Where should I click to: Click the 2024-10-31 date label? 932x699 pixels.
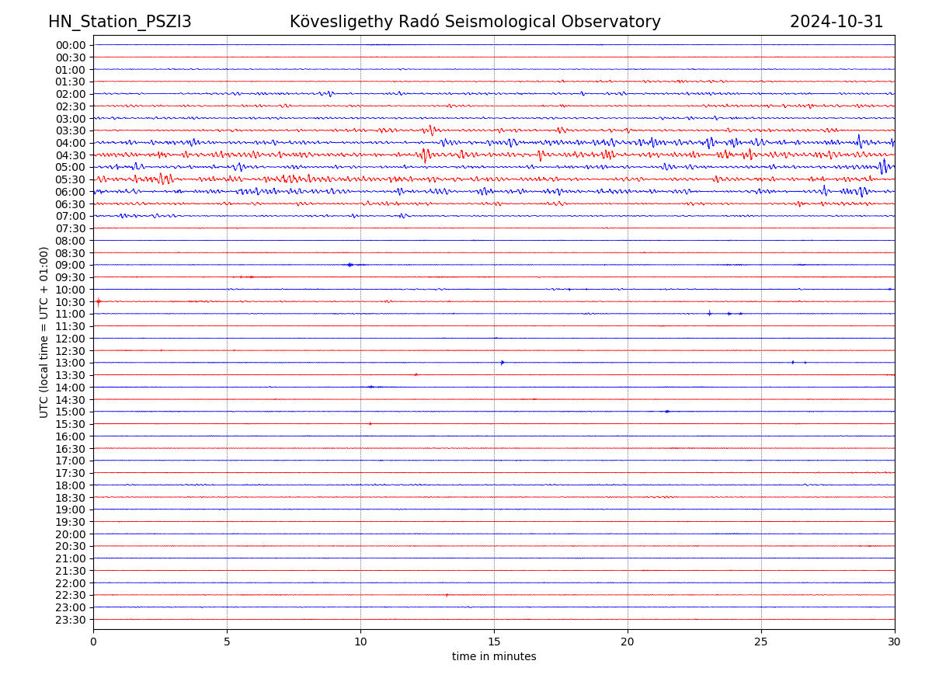[x=836, y=22]
